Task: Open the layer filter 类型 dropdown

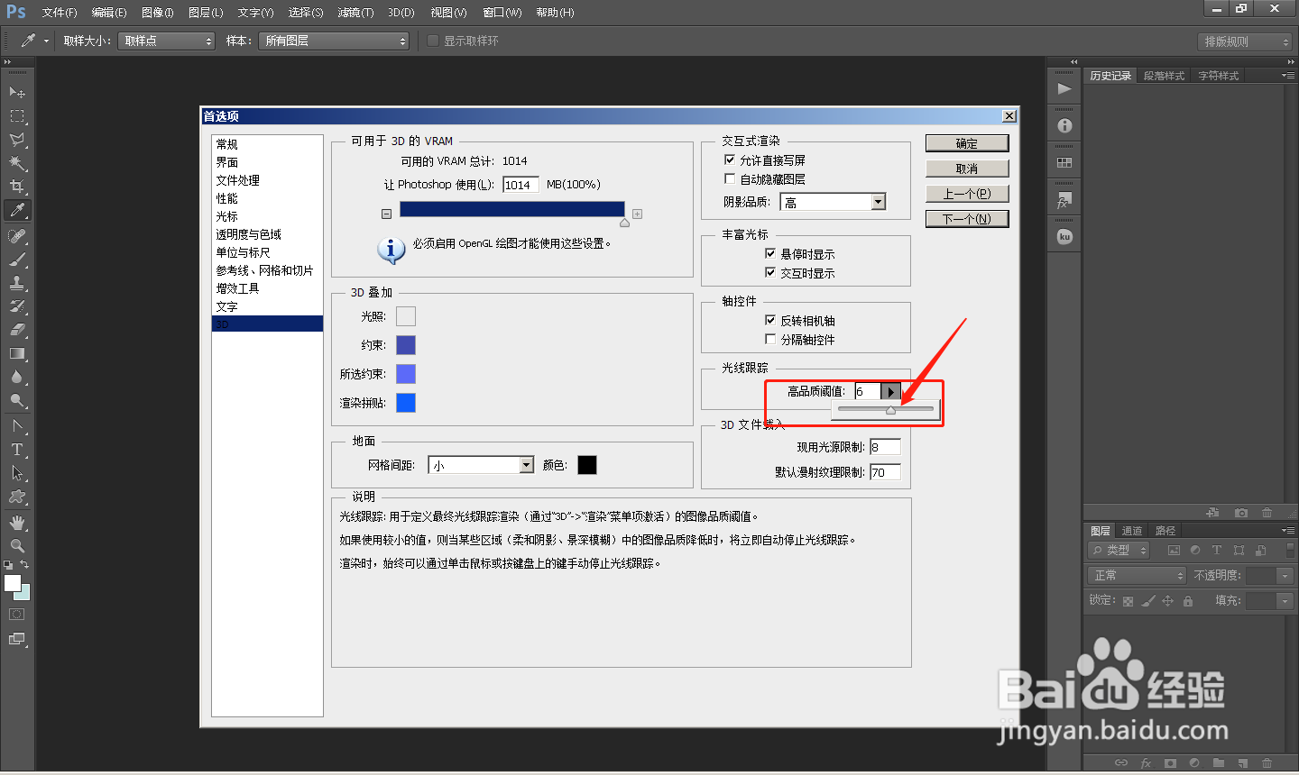Action: pyautogui.click(x=1119, y=550)
